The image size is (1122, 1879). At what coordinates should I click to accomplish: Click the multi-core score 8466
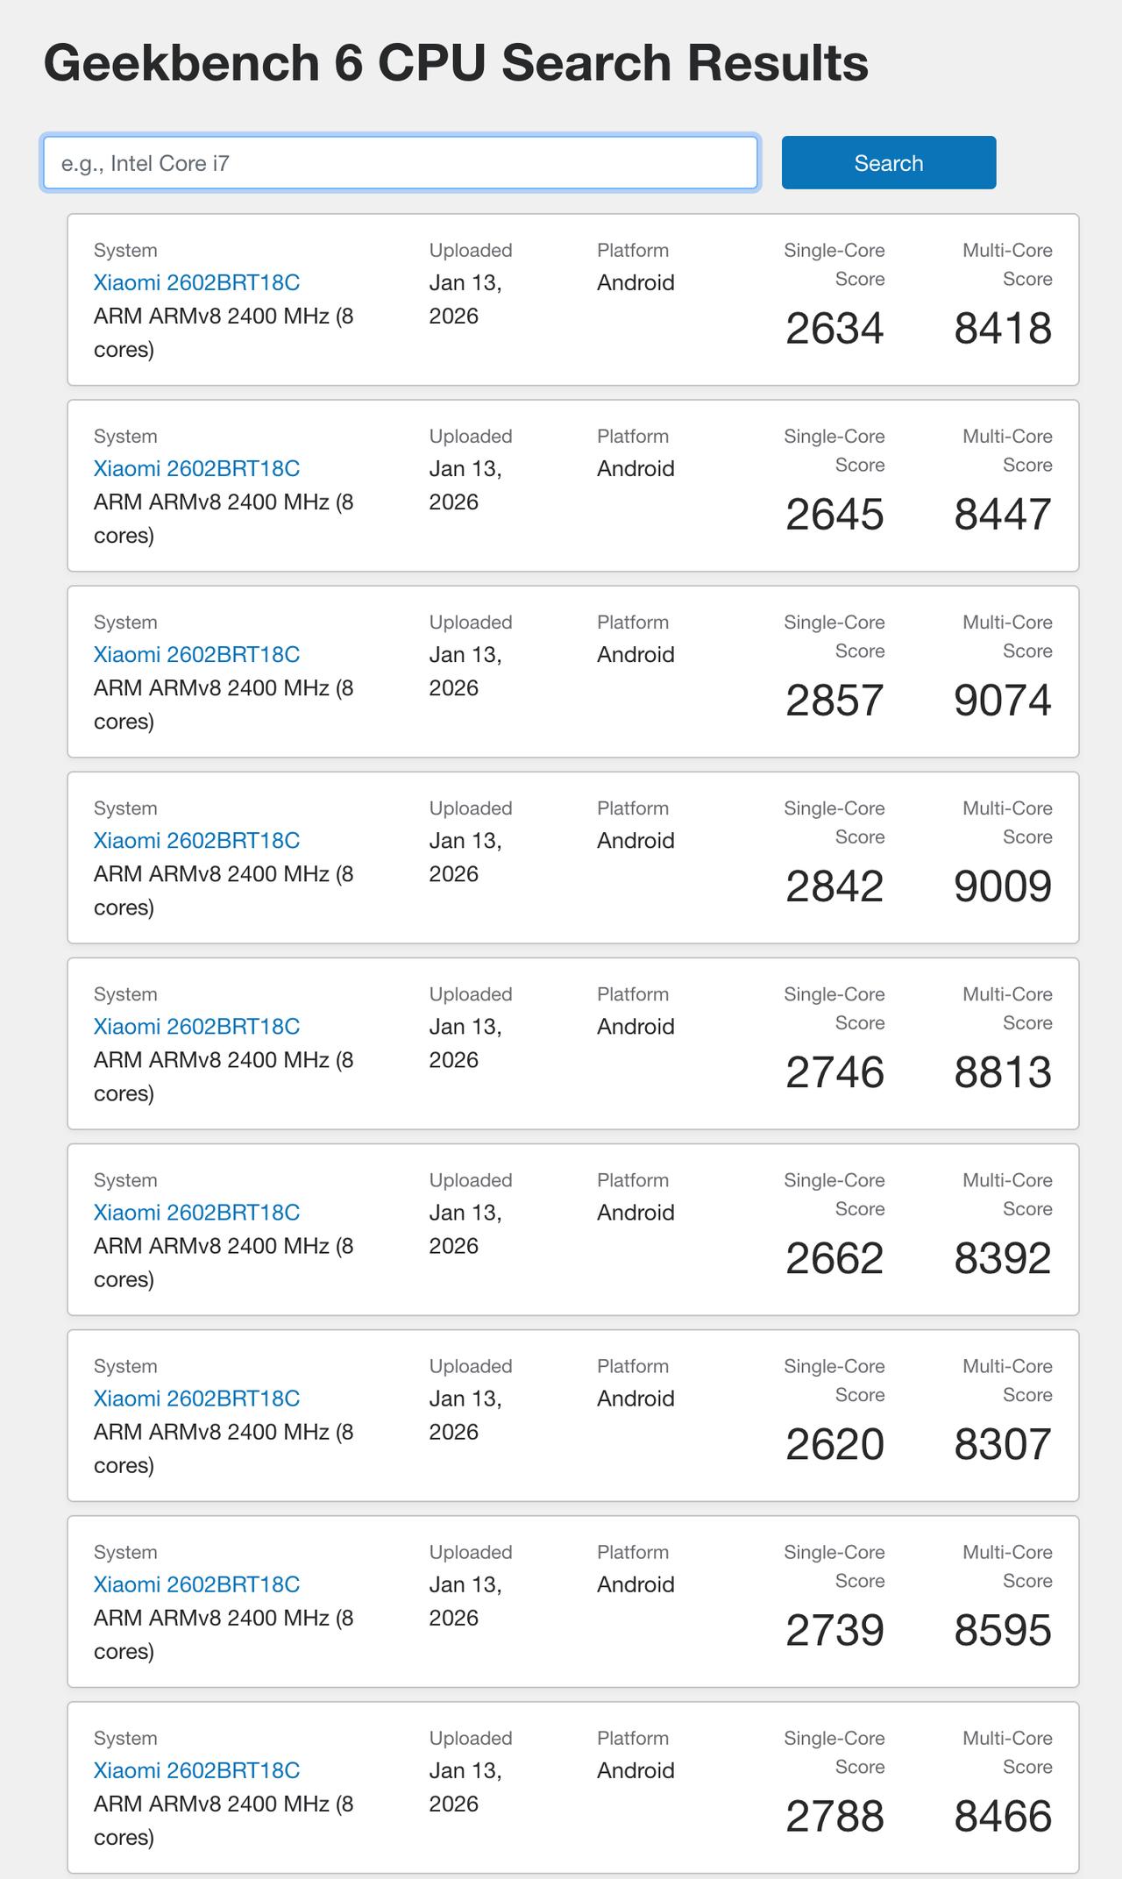[x=1003, y=1816]
